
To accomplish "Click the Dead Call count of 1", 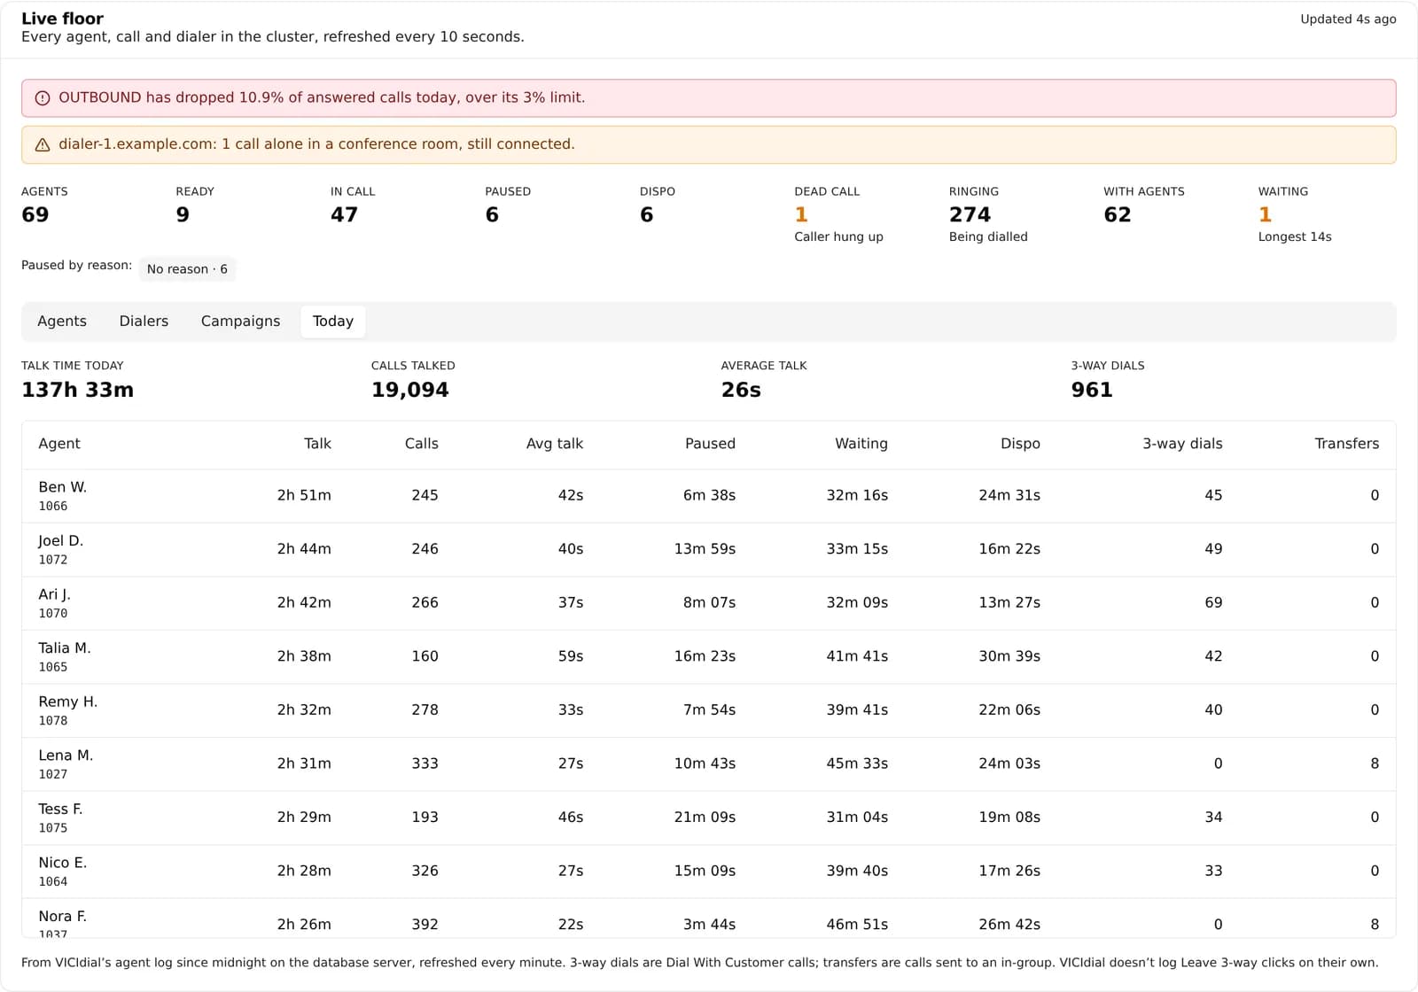I will coord(801,215).
